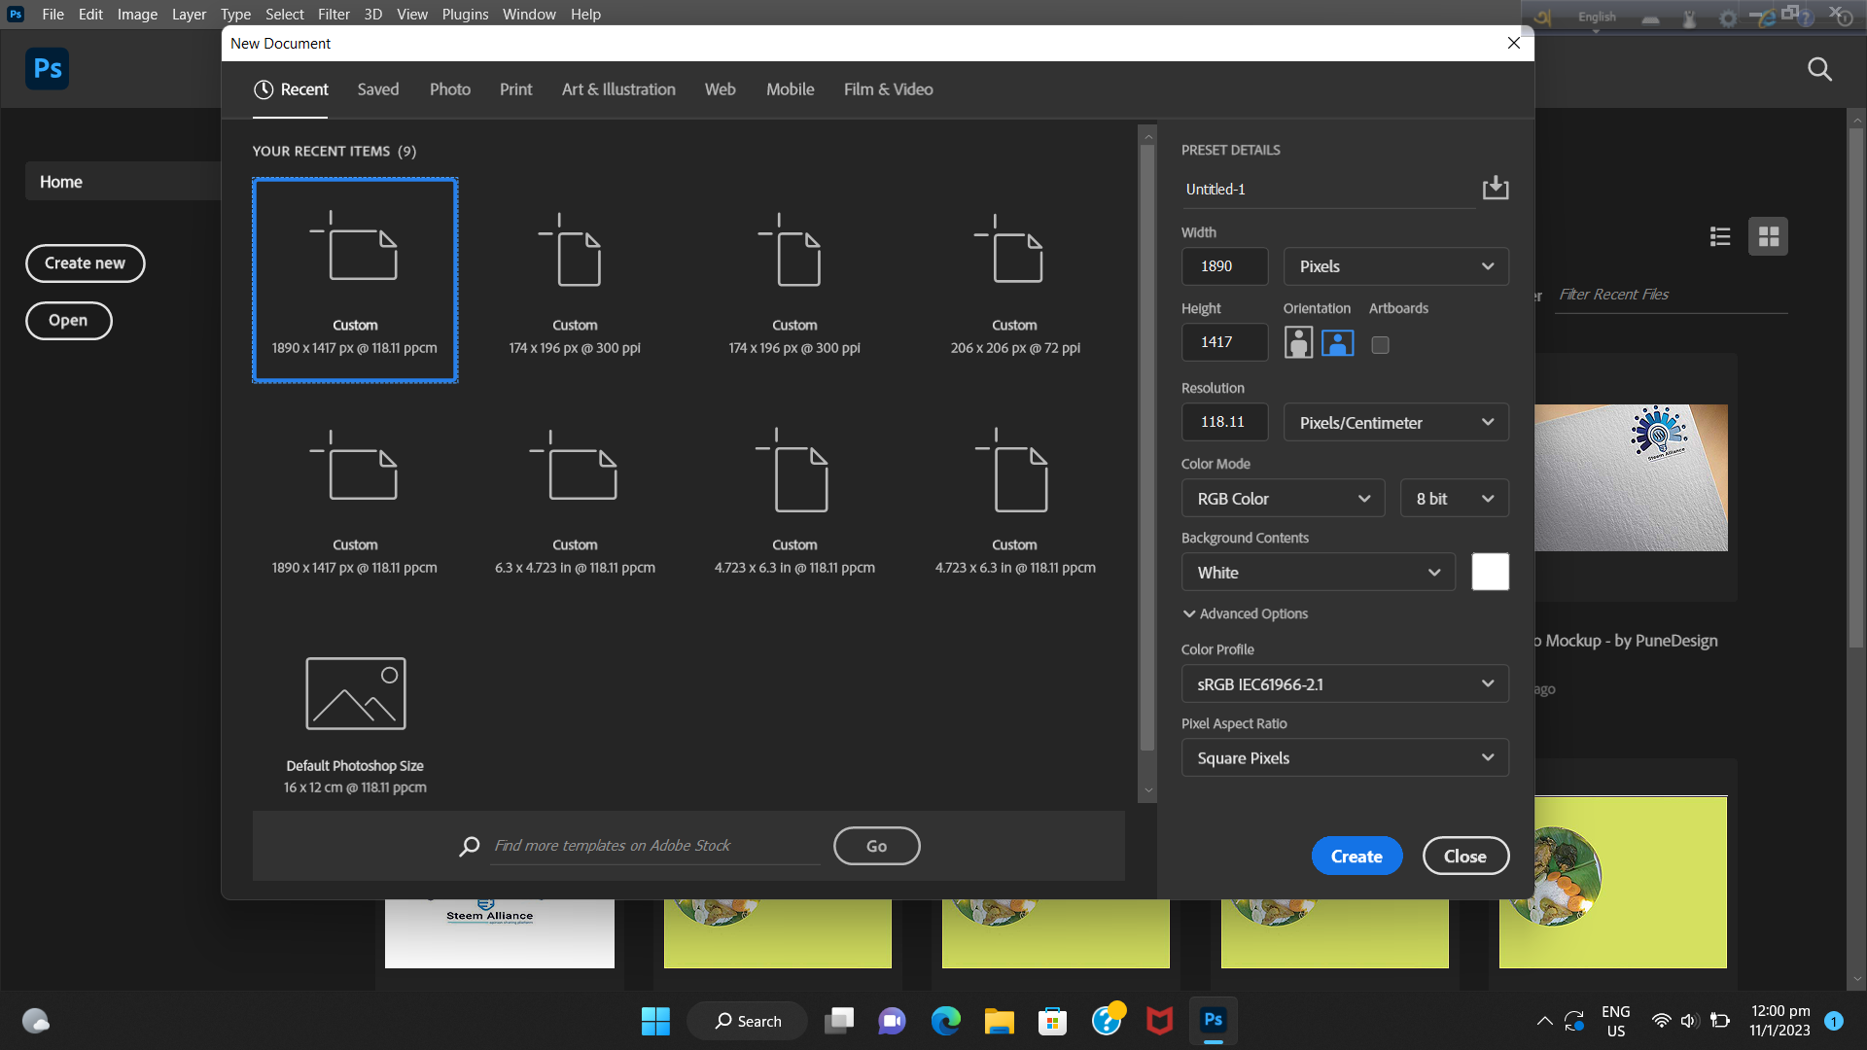The image size is (1867, 1050).
Task: Open Photoshop from the taskbar
Action: click(1213, 1021)
